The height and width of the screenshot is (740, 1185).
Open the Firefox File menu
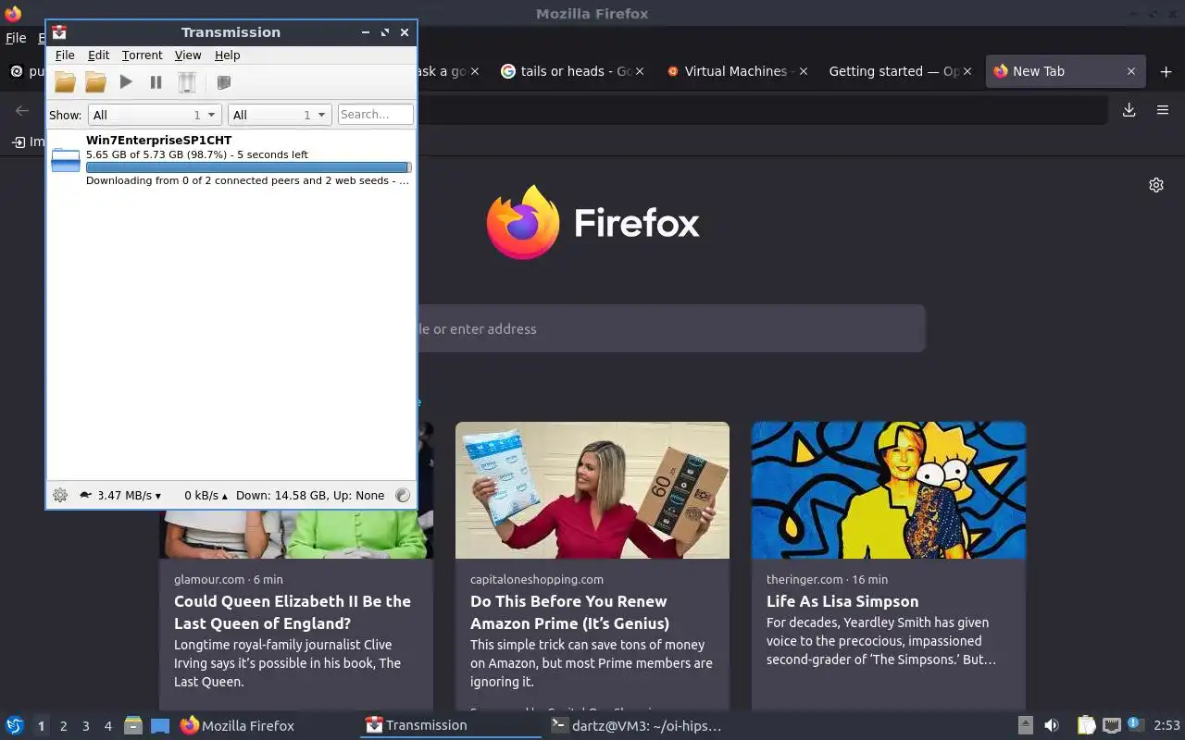pyautogui.click(x=16, y=38)
